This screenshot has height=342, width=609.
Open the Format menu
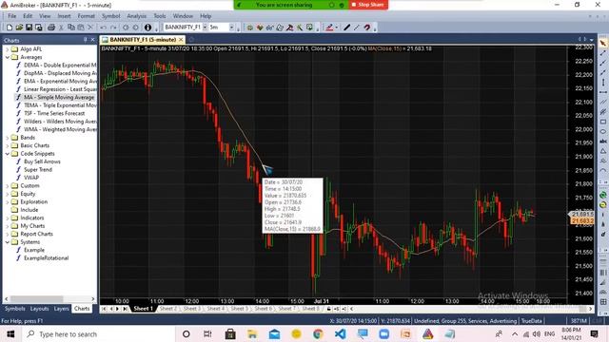pos(87,16)
